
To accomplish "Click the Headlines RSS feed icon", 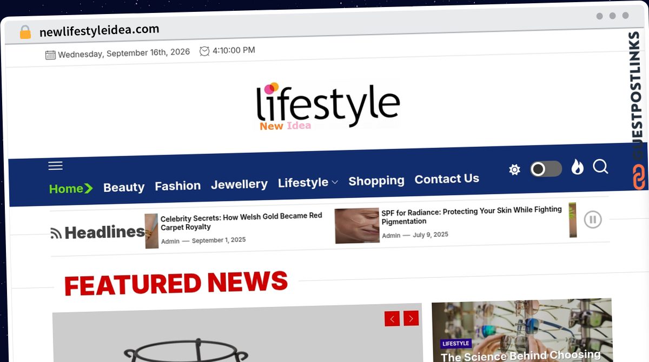I will [x=56, y=233].
